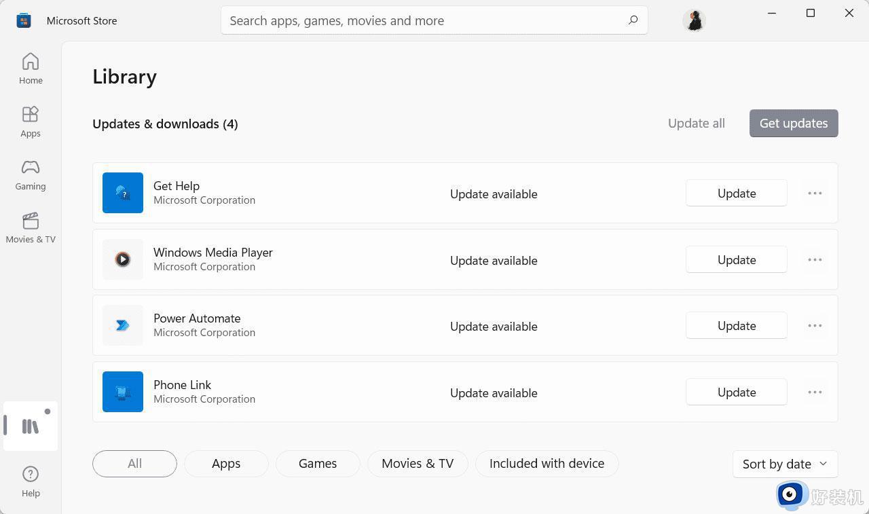The height and width of the screenshot is (514, 869).
Task: Open more options for Power Automate
Action: coord(815,326)
